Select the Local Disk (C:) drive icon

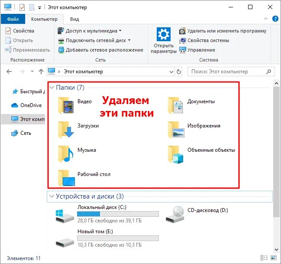pos(65,216)
